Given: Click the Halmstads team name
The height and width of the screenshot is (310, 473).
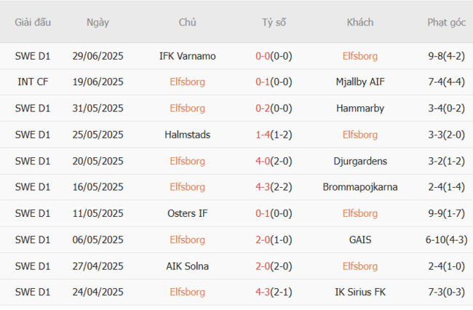Looking at the screenshot, I should tap(187, 135).
